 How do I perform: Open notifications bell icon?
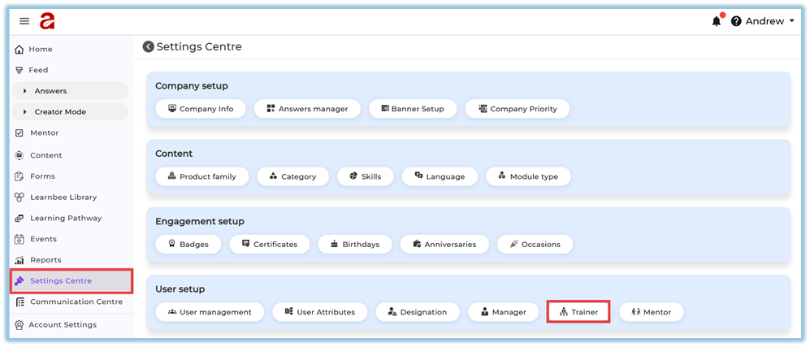pos(716,21)
